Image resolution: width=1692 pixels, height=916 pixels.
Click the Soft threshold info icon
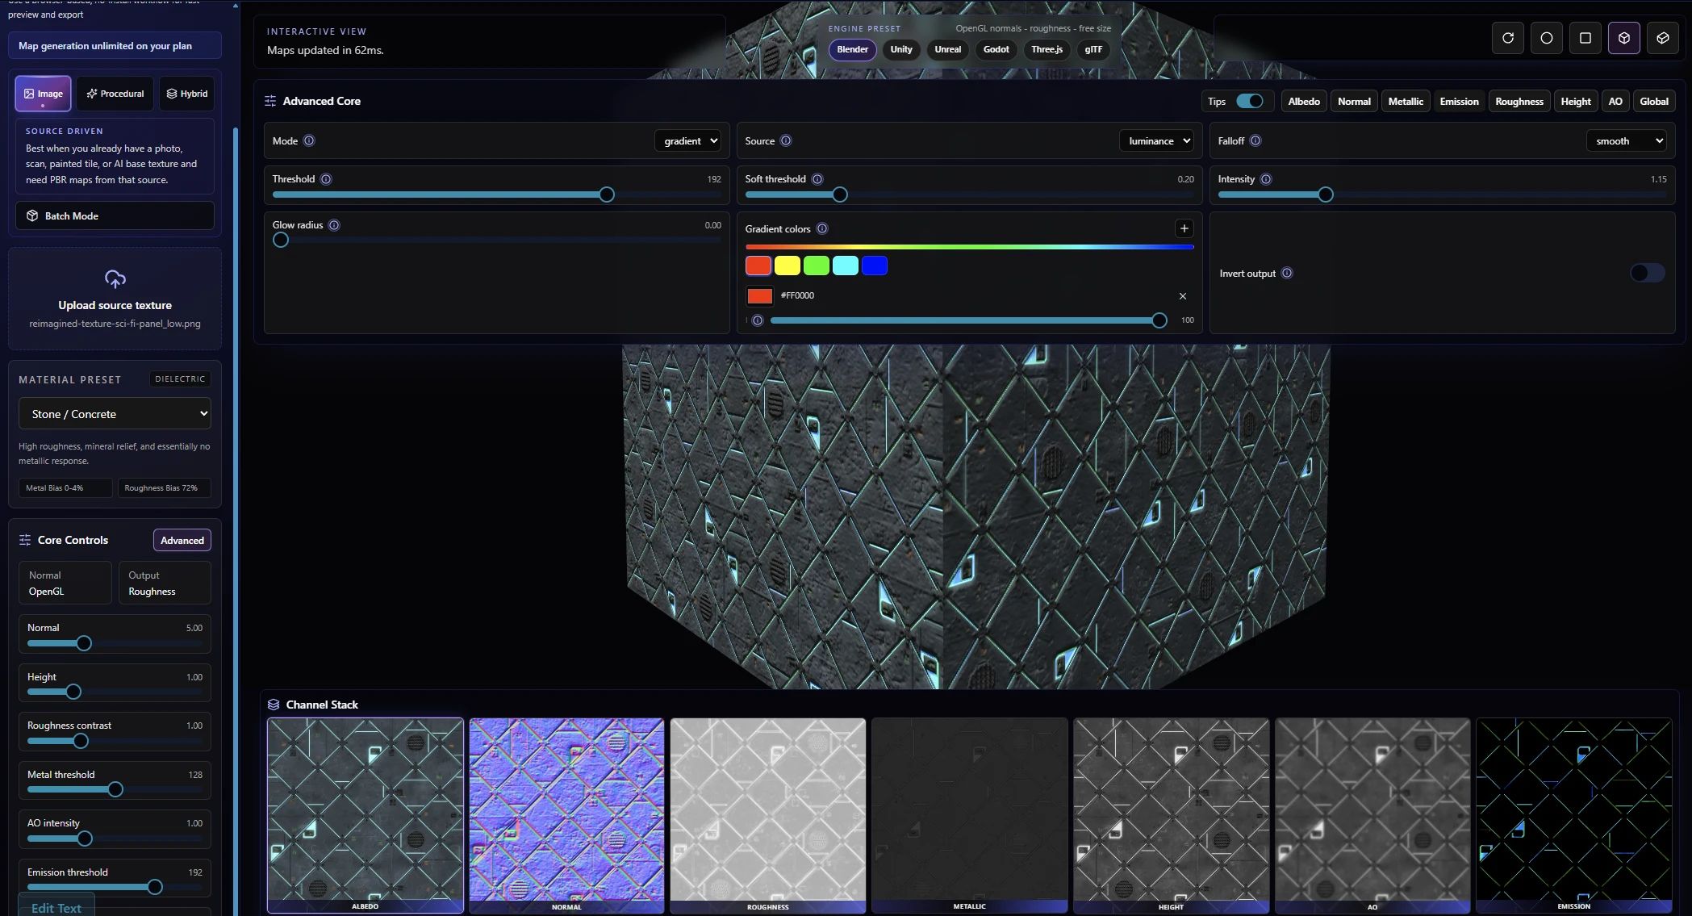coord(817,179)
